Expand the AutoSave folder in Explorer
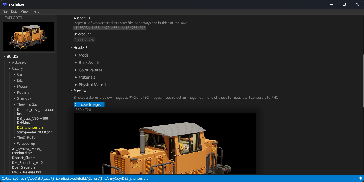 click(9, 62)
